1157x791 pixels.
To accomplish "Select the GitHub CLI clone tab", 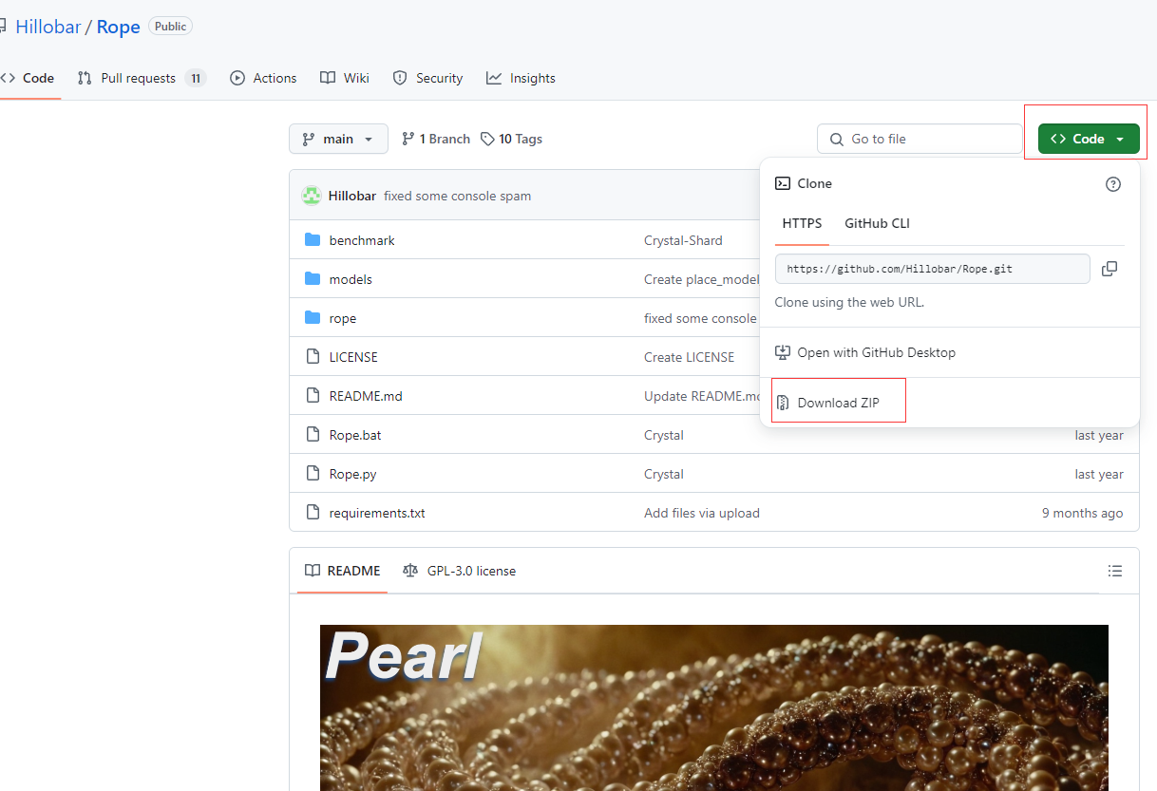I will pos(877,223).
